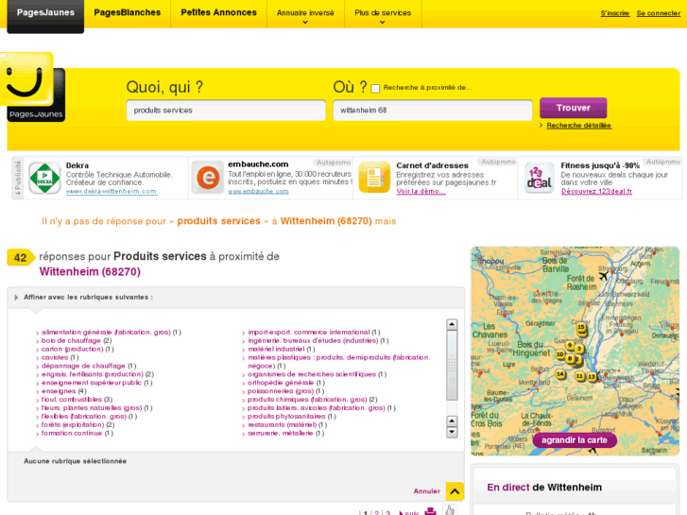Print results via the printer icon
The height and width of the screenshot is (515, 687).
click(x=430, y=511)
